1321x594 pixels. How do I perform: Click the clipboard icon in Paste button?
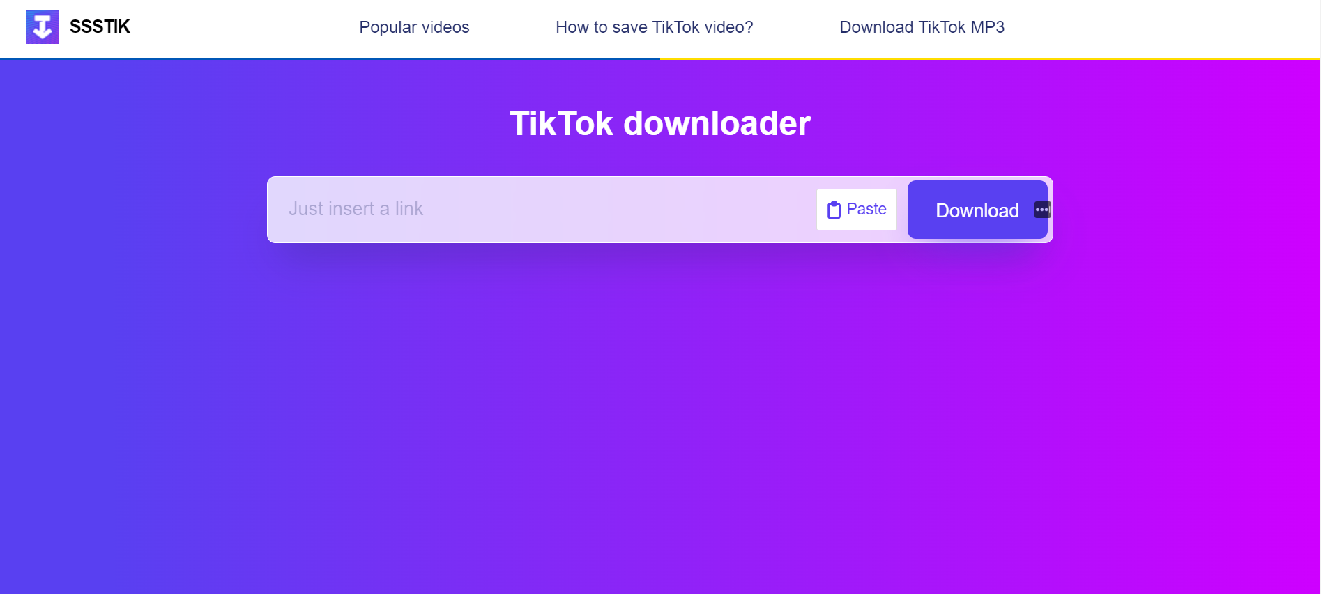(834, 210)
